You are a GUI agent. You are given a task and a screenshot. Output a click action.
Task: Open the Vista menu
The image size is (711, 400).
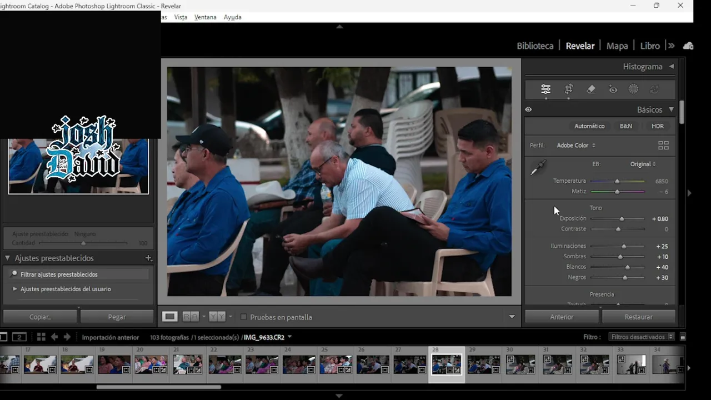(x=181, y=17)
